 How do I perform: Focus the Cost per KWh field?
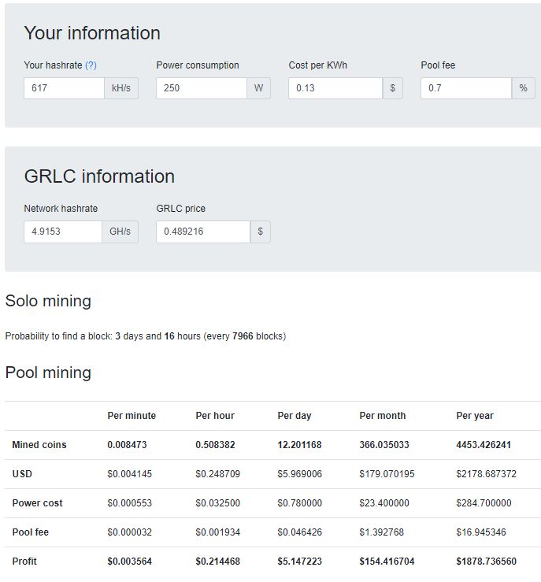point(335,88)
